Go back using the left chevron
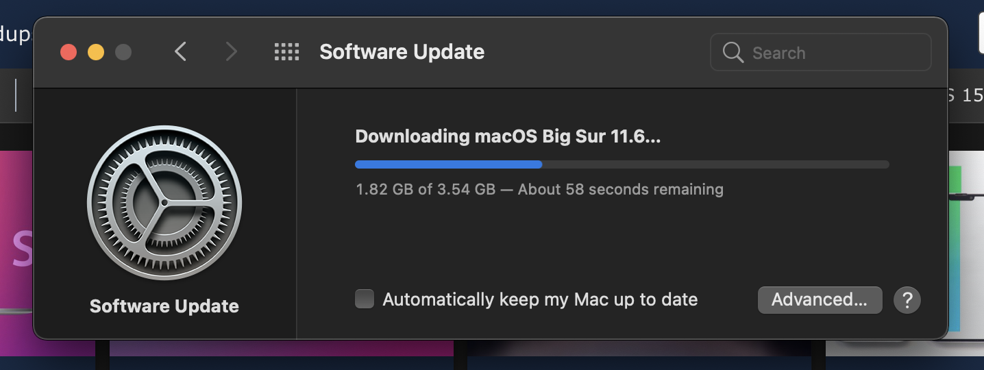The height and width of the screenshot is (370, 984). (x=181, y=52)
